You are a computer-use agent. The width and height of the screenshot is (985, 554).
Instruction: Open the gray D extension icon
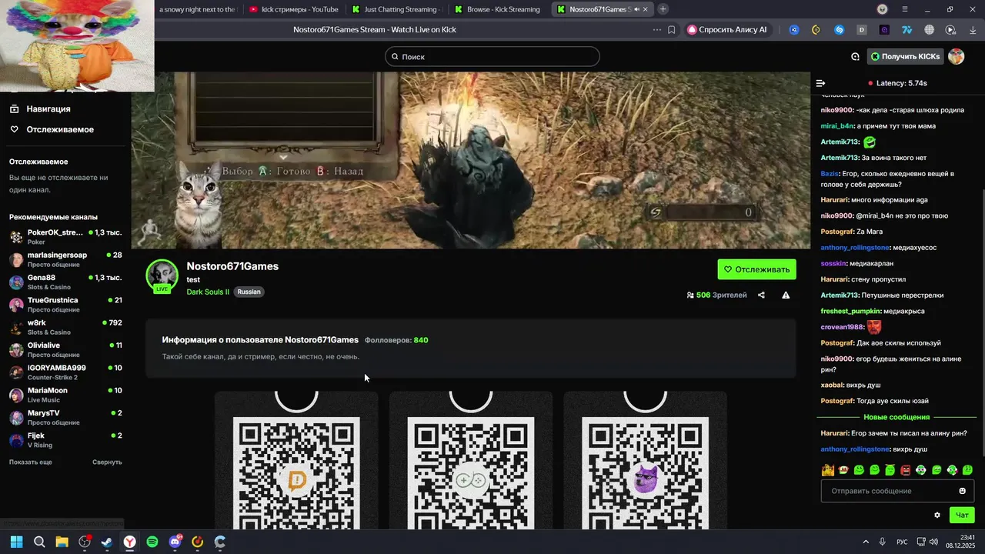862,30
